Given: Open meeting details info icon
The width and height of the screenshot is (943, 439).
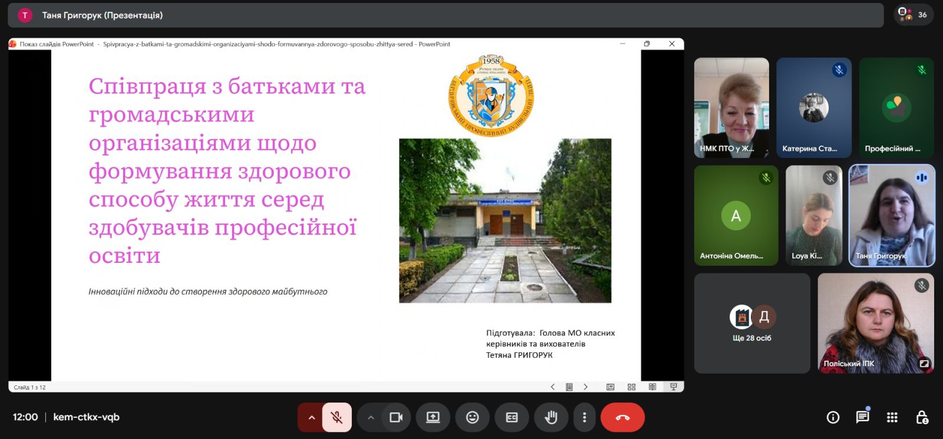Looking at the screenshot, I should click(833, 417).
